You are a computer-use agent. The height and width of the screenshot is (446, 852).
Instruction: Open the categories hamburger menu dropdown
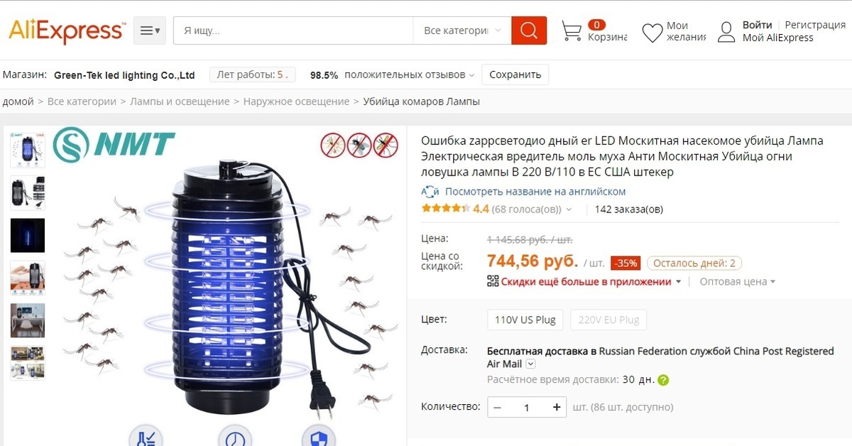pos(150,31)
